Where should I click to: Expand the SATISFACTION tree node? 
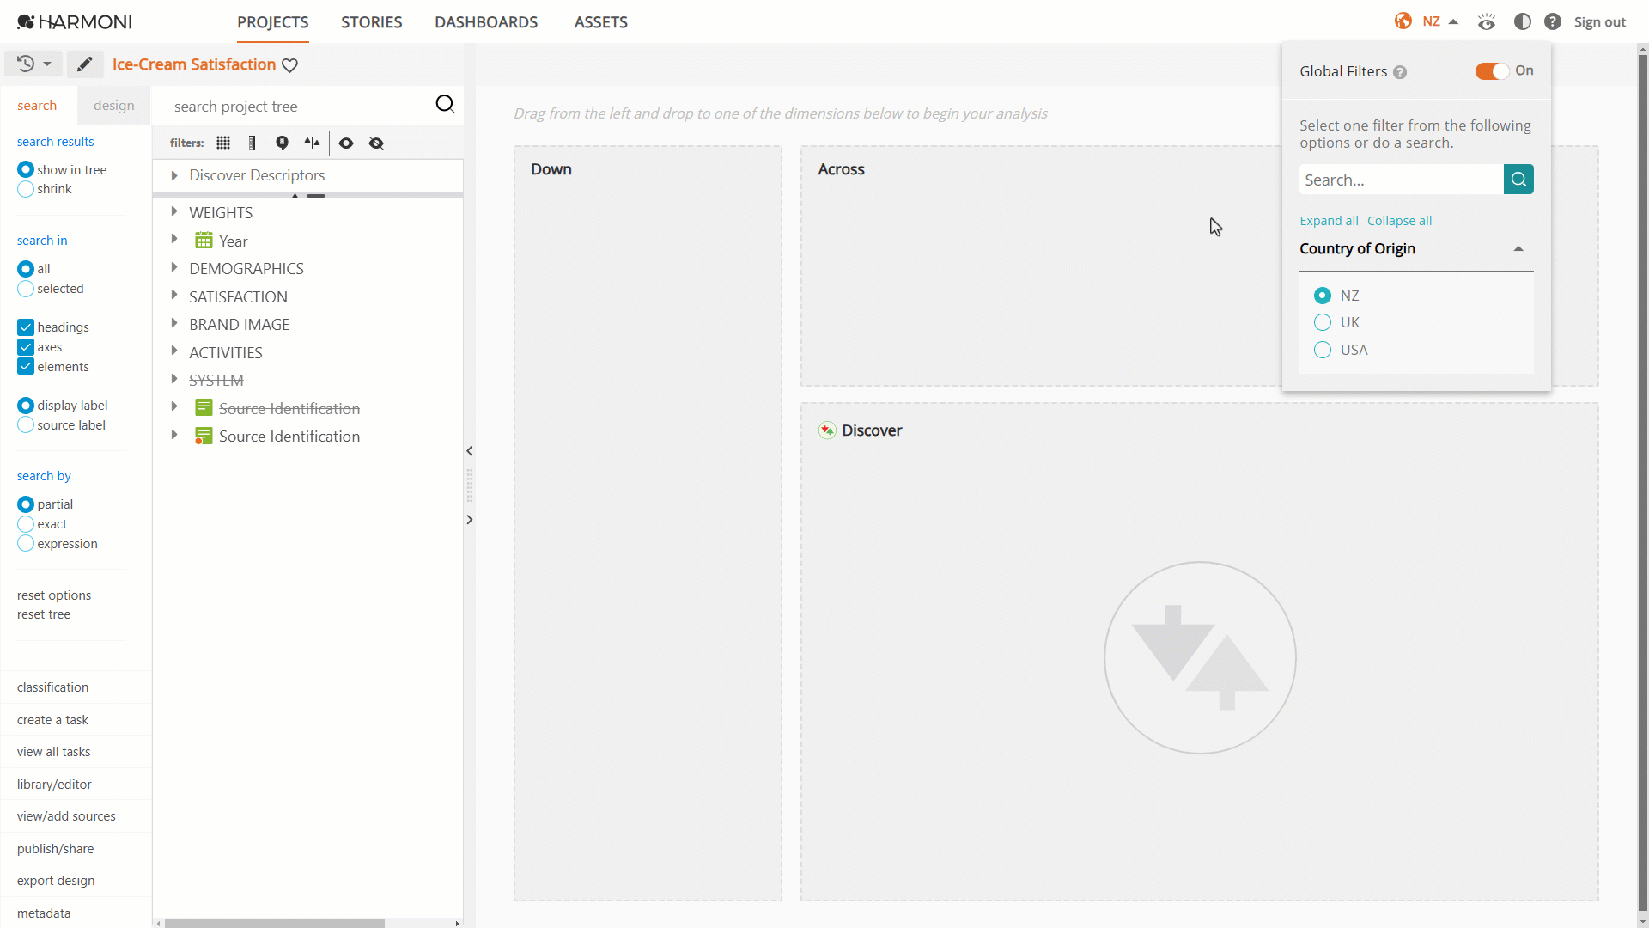[x=174, y=296]
